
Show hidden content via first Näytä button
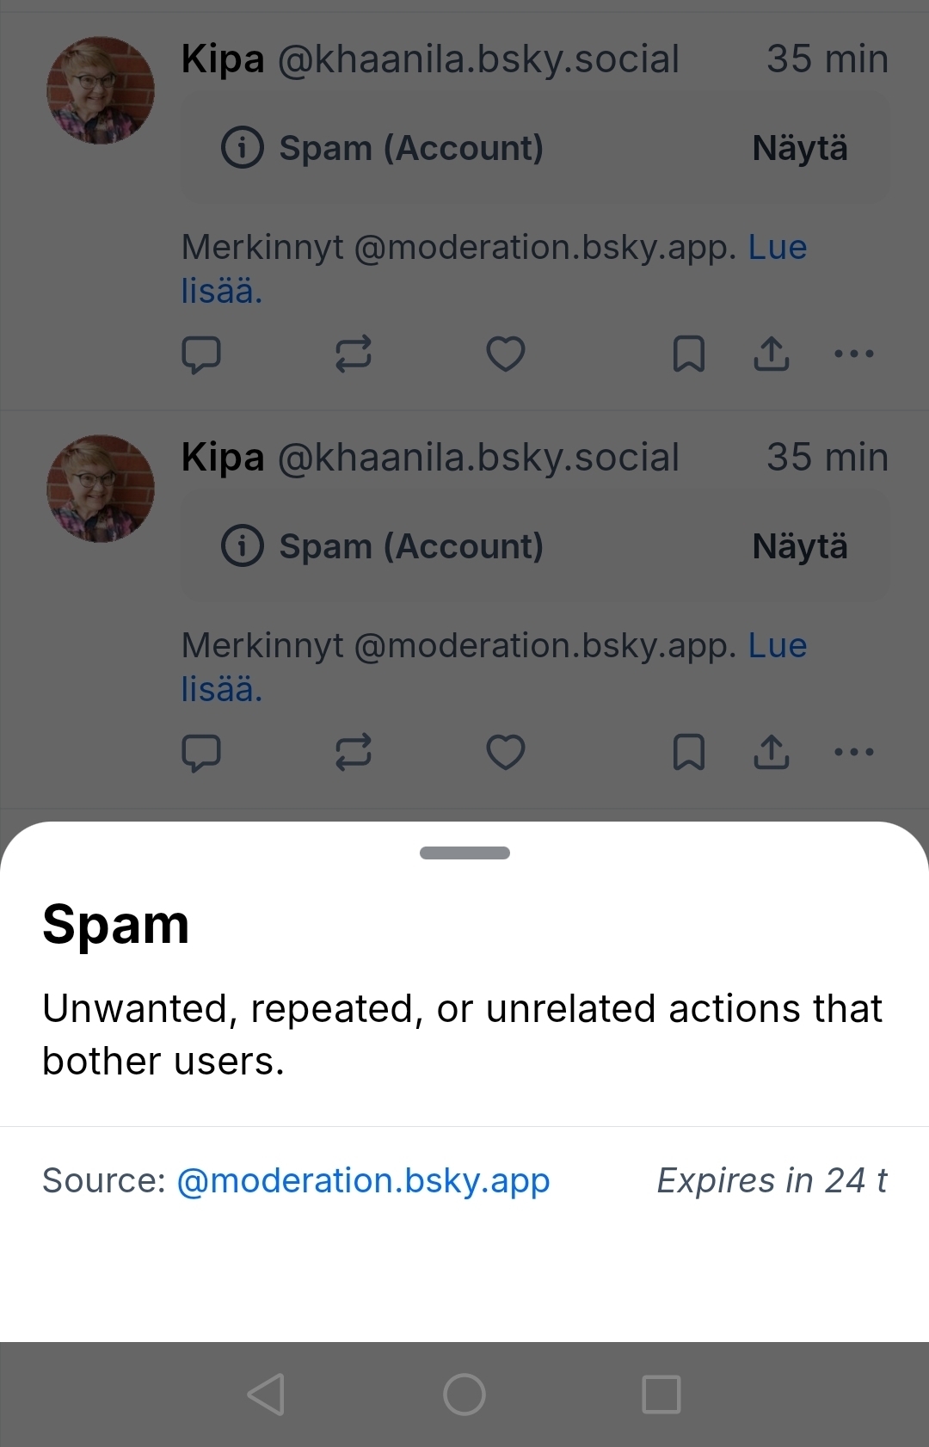799,148
